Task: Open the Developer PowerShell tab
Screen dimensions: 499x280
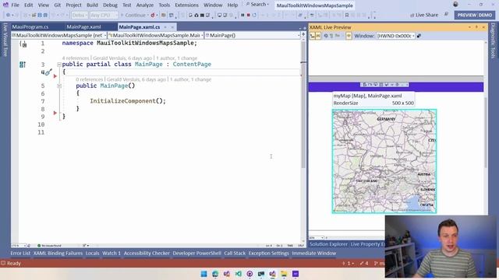Action: click(x=196, y=253)
